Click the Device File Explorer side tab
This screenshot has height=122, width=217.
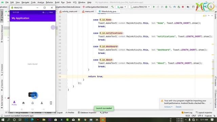point(216,99)
